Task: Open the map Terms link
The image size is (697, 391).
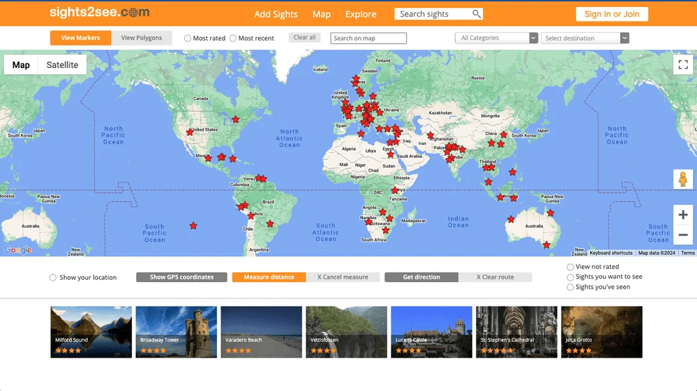Action: [687, 253]
